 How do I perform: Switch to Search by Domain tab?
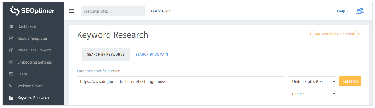tap(152, 55)
